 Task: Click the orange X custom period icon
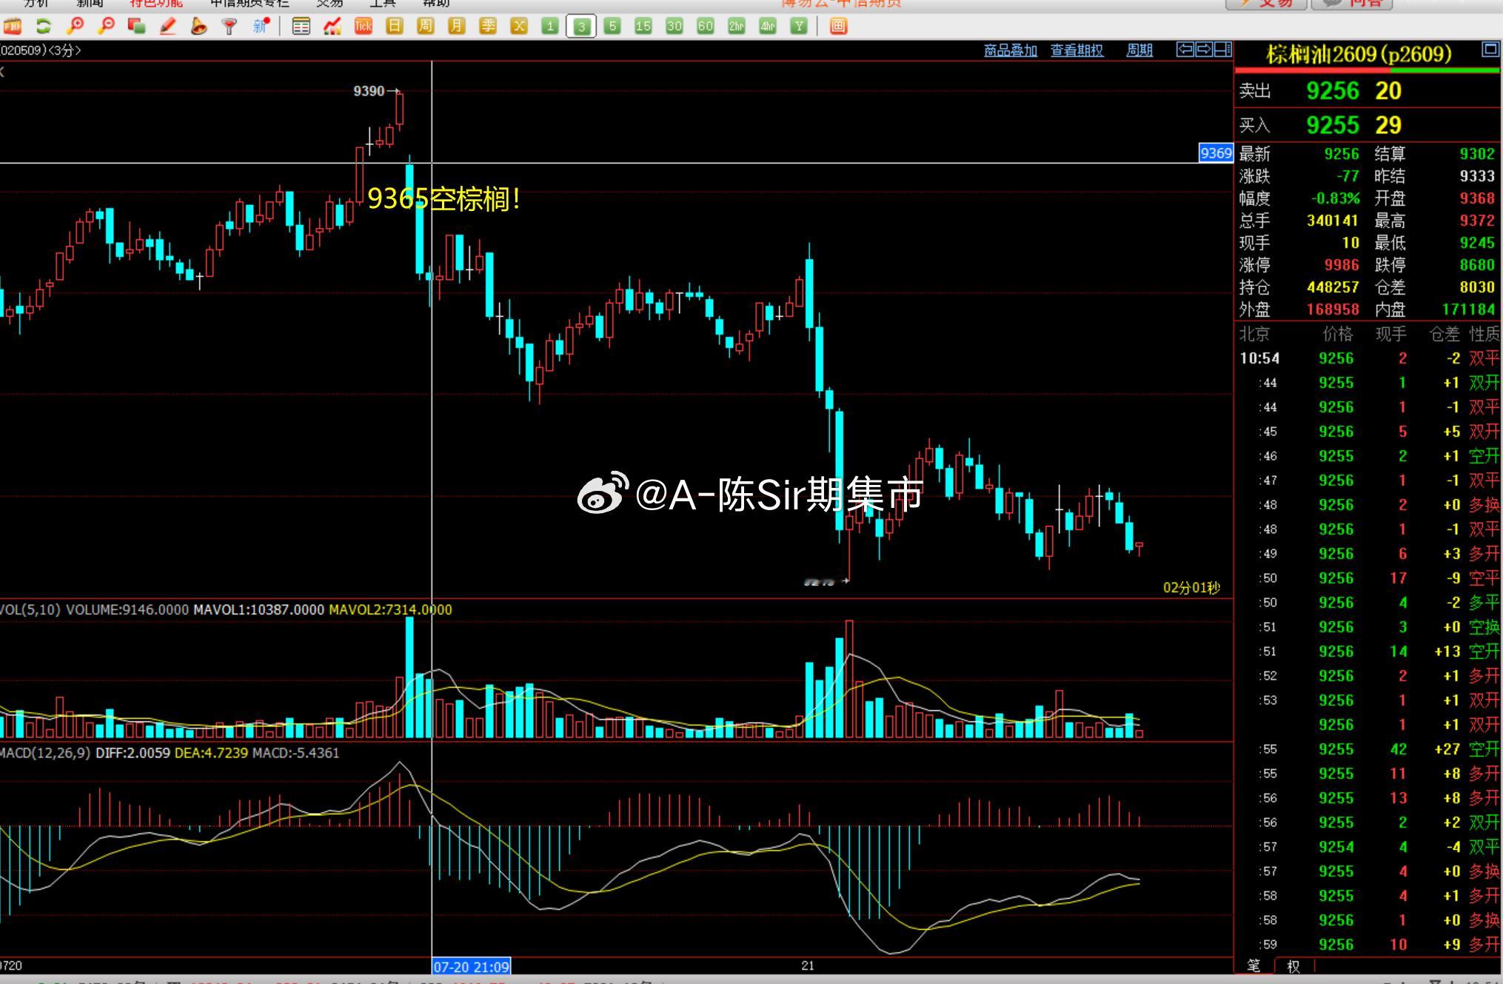pyautogui.click(x=519, y=27)
